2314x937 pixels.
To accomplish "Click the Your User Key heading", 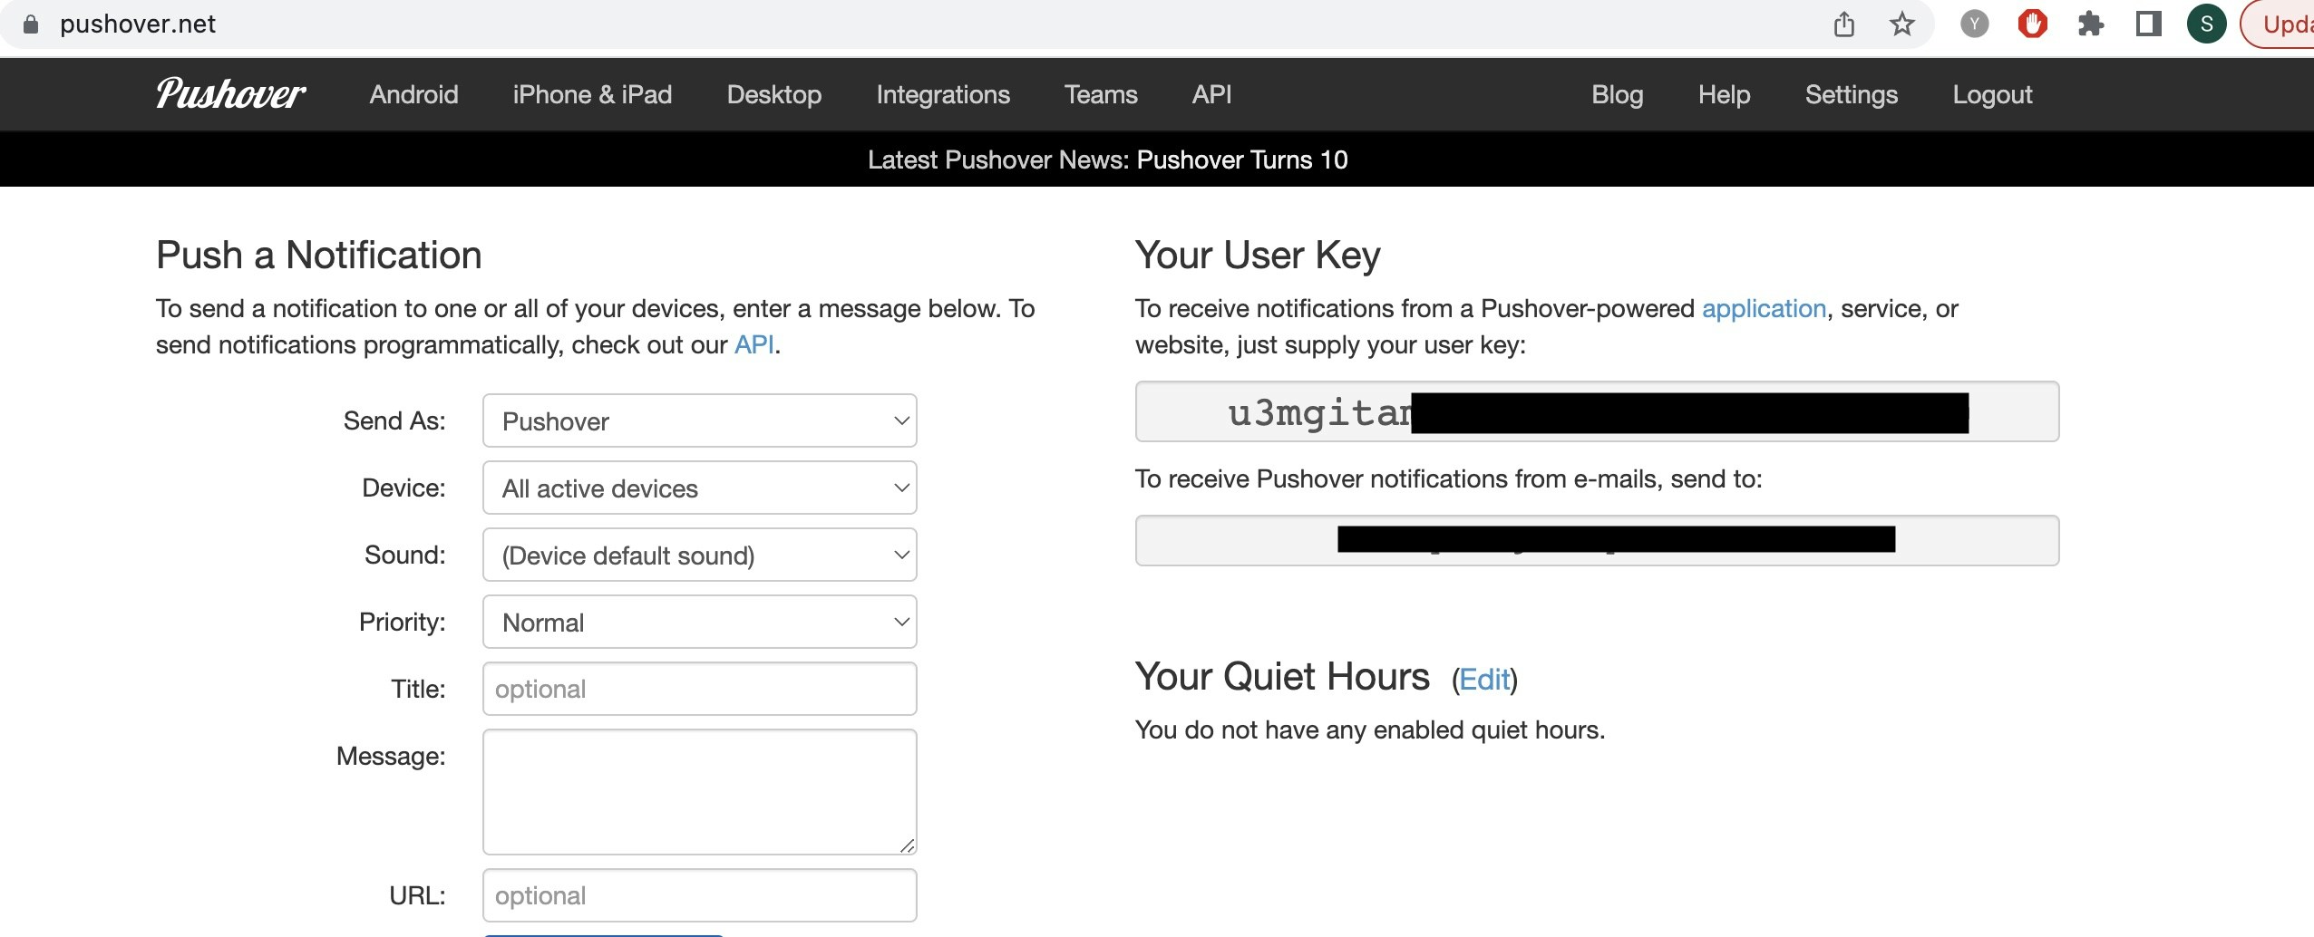I will click(1258, 255).
